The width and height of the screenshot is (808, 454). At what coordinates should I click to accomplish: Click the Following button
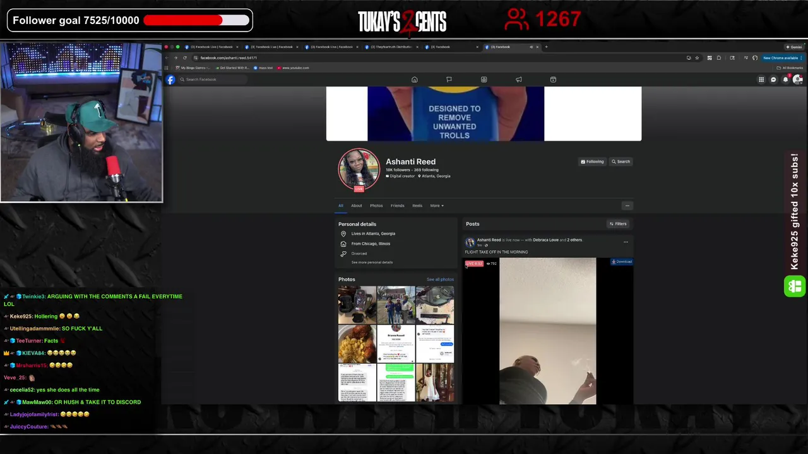tap(592, 161)
